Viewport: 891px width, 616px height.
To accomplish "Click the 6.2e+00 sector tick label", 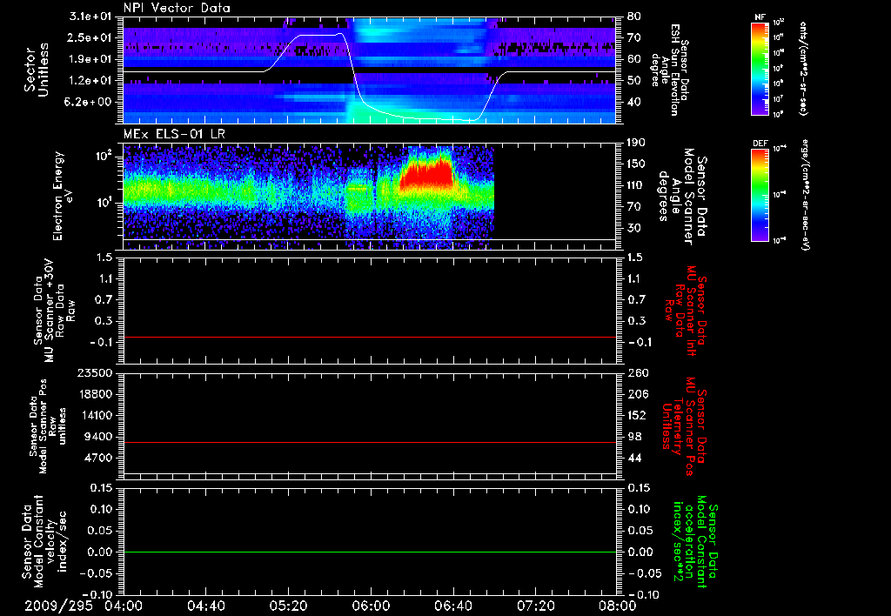I will (90, 103).
